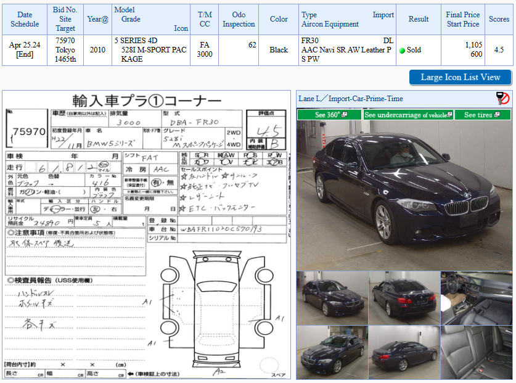The width and height of the screenshot is (516, 383).
Task: Open the bottom-middle rear-side exterior thumbnail
Action: click(404, 352)
